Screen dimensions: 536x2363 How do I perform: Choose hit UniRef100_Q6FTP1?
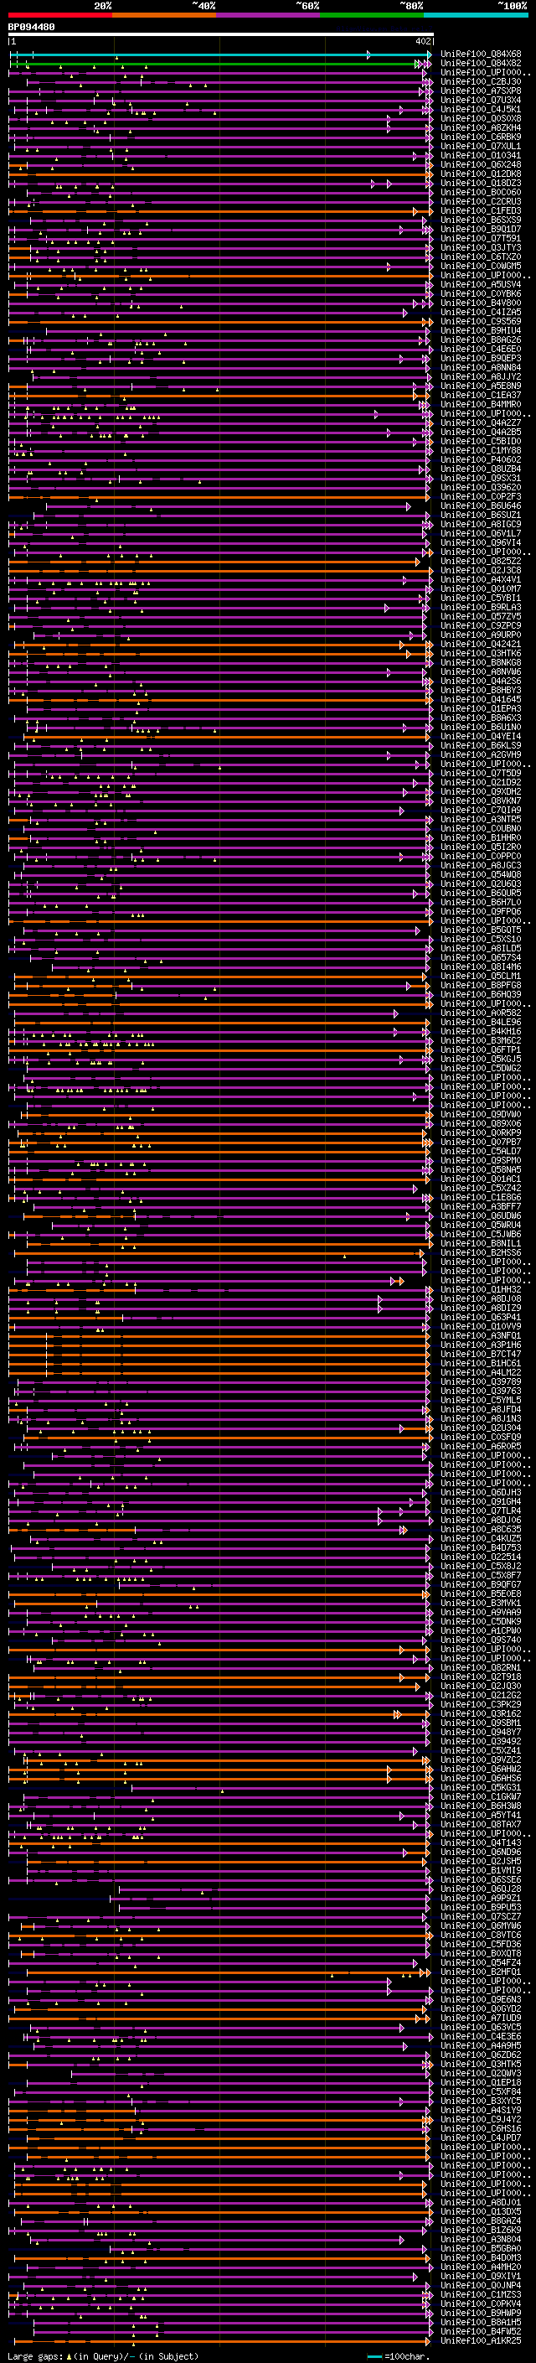[x=481, y=1050]
